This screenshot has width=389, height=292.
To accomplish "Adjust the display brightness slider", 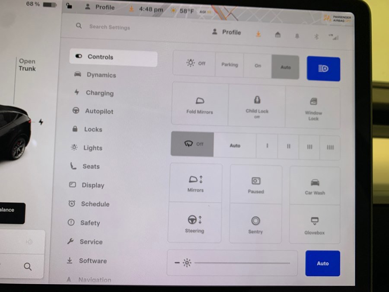I will [242, 263].
